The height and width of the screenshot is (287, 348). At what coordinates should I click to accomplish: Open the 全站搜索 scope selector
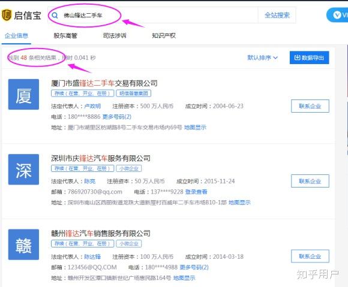pyautogui.click(x=277, y=15)
